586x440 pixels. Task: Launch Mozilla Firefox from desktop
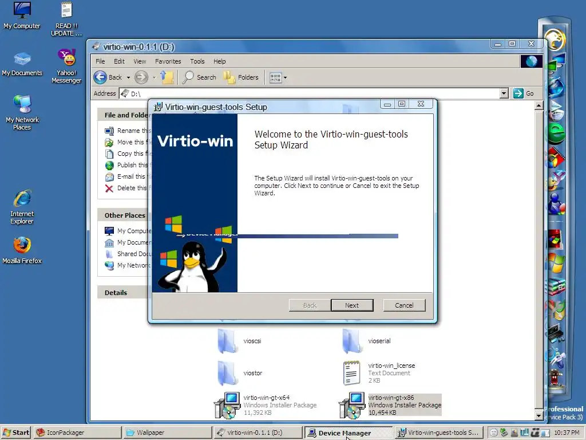pos(22,250)
